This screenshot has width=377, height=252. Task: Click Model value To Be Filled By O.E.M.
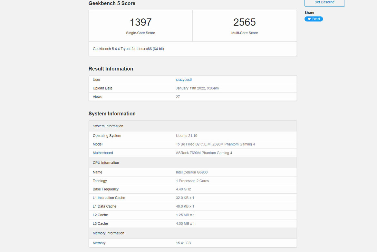click(215, 144)
